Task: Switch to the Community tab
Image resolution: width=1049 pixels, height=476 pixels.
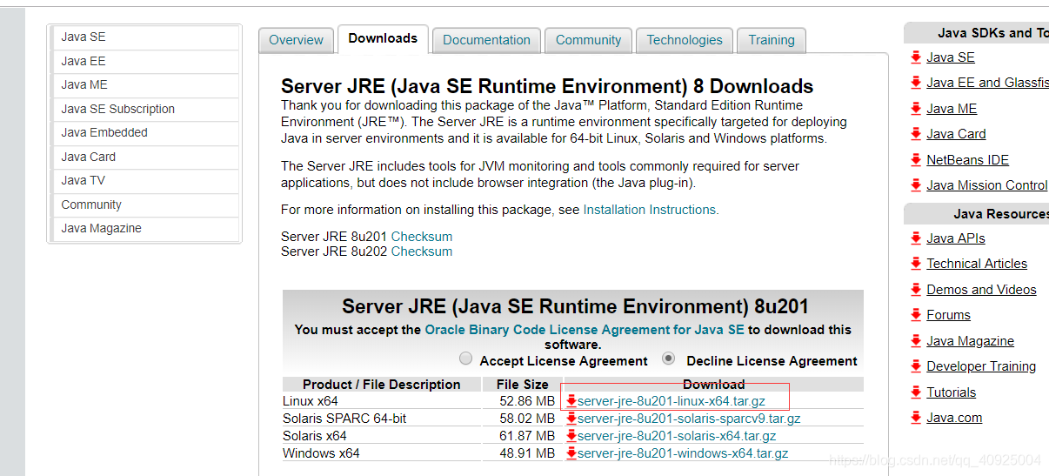Action: (589, 40)
